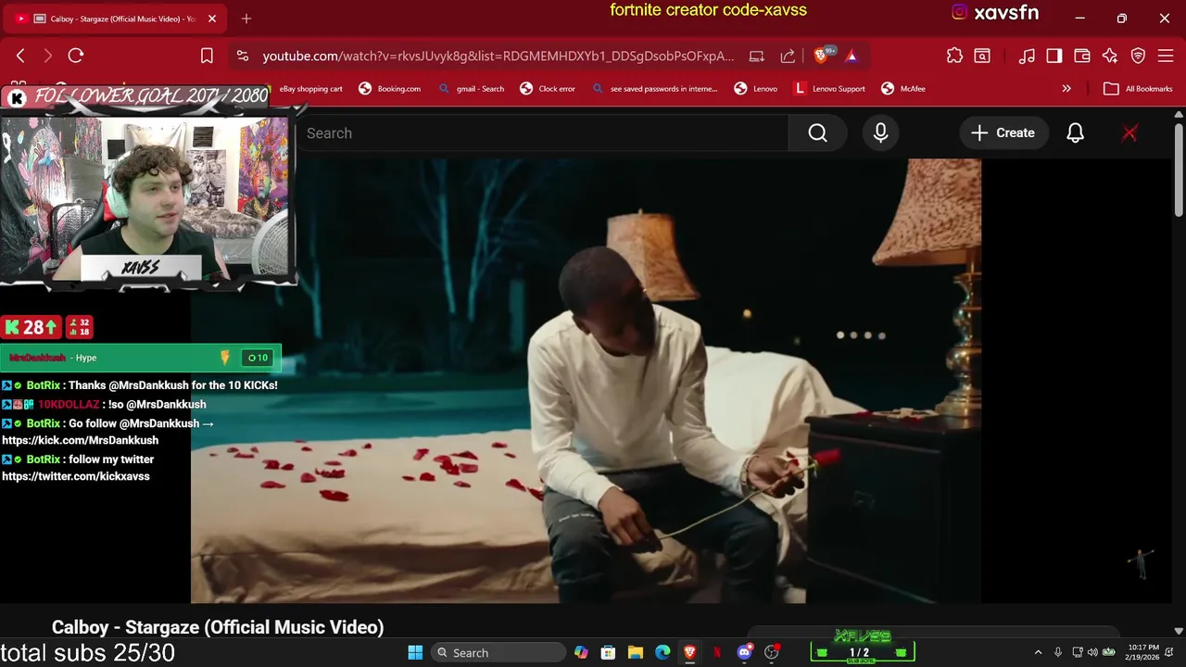Expand hidden bookmarks chevron

click(x=1066, y=89)
